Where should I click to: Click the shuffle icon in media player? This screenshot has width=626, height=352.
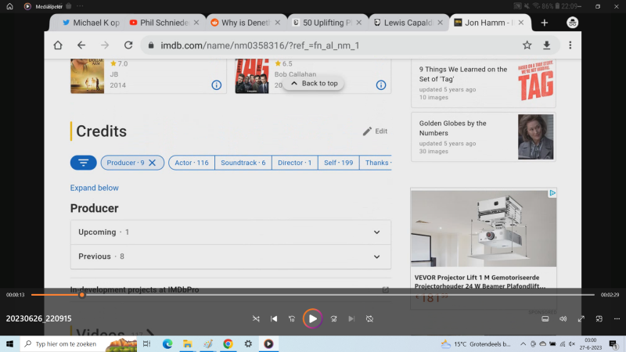(256, 319)
